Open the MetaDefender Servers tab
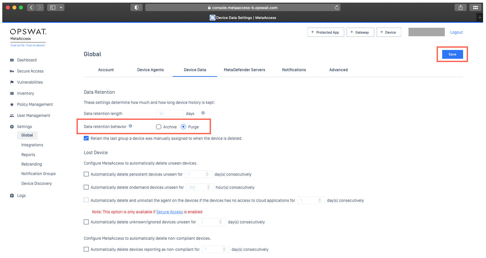The image size is (486, 258). [x=245, y=70]
